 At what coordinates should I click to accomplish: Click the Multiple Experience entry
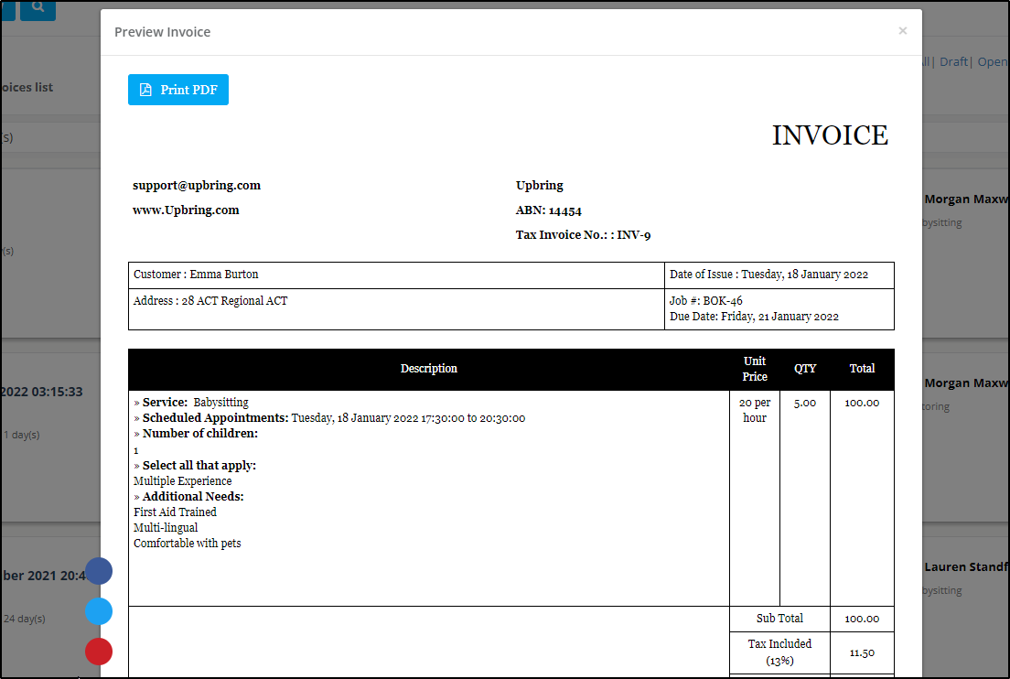coord(182,481)
